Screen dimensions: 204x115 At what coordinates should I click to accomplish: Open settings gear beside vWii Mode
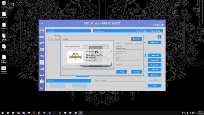[x=163, y=25]
